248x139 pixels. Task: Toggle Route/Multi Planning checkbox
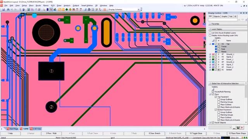tap(213, 92)
